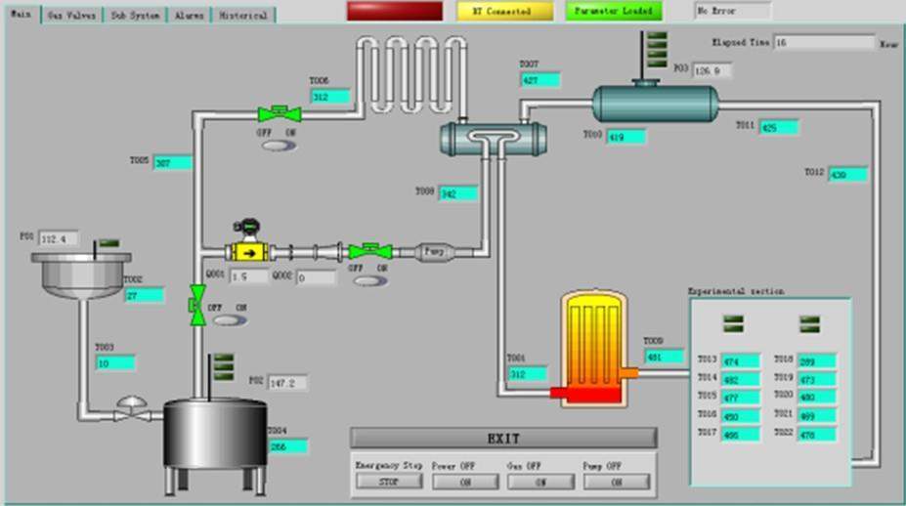Click the T022 reading in Experimental section
906x506 pixels.
pos(817,434)
